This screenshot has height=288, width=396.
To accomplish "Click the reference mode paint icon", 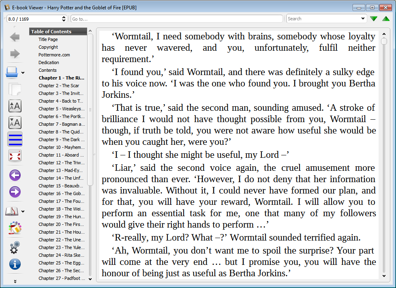I will click(x=15, y=228).
